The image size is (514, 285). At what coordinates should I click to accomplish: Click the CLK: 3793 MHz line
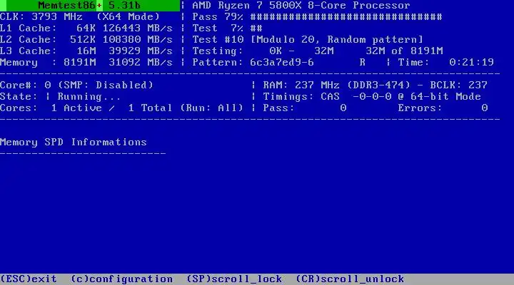[x=80, y=16]
